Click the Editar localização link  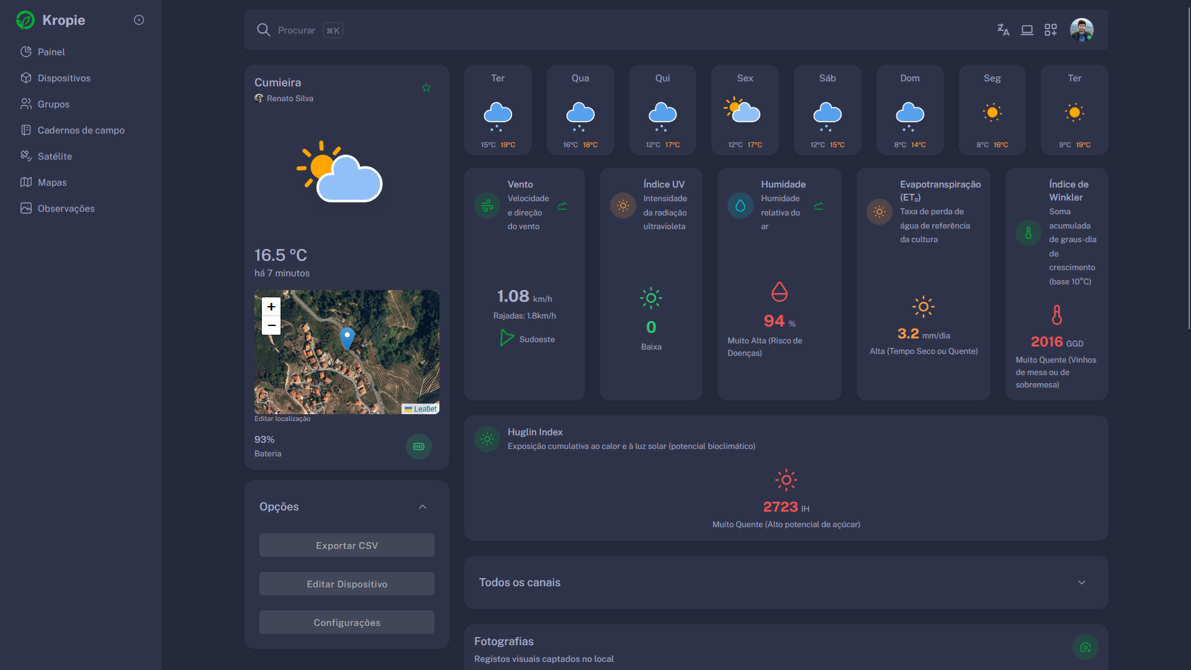tap(282, 419)
